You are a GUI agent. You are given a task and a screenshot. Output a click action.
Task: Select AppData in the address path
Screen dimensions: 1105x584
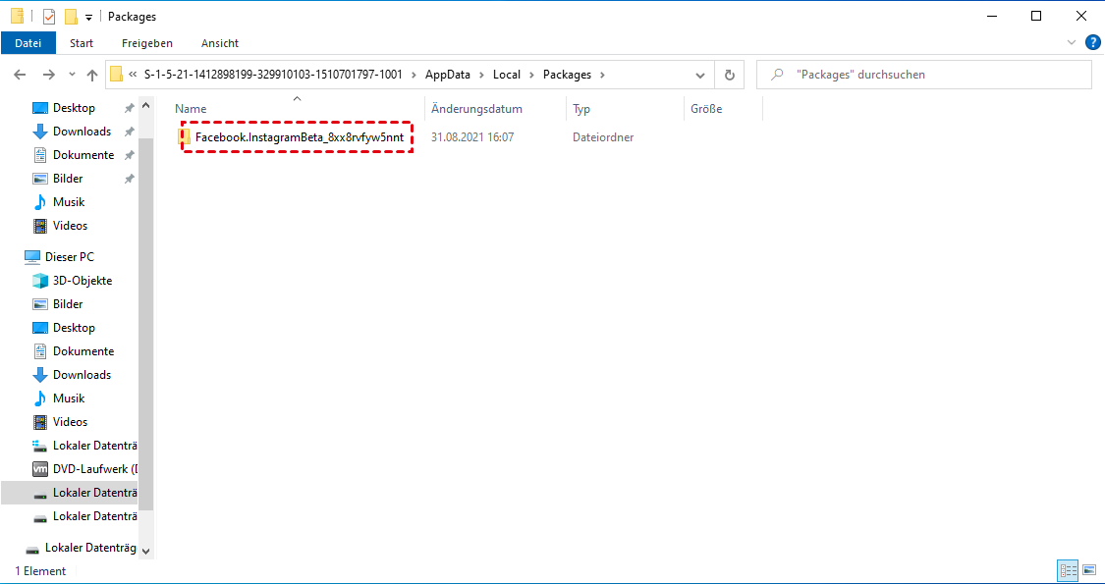448,75
